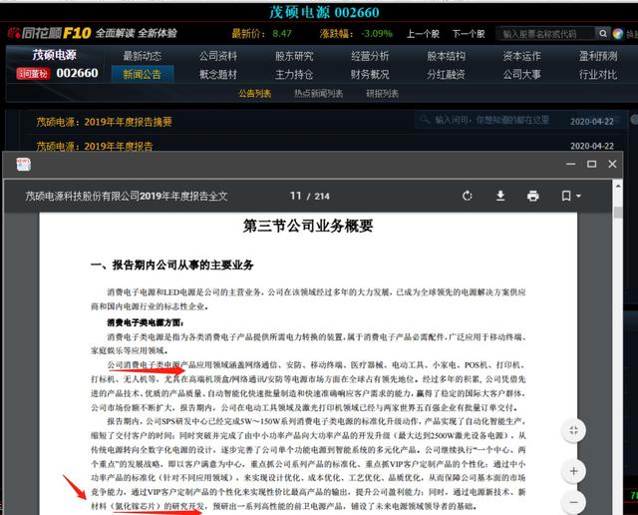The height and width of the screenshot is (515, 638).
Task: Switch to 研报列表 sub-tab
Action: point(383,94)
